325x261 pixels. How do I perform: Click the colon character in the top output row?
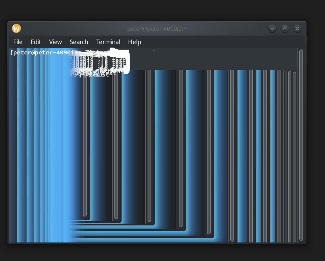click(154, 52)
